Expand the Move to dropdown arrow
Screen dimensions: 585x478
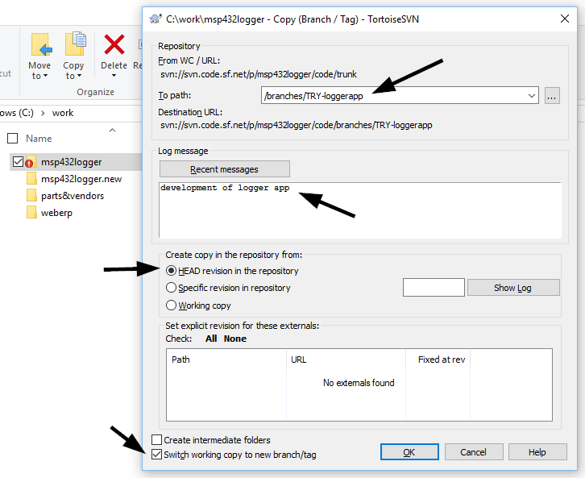[x=45, y=77]
